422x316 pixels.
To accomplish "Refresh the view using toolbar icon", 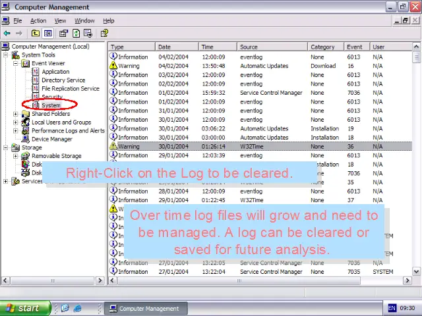I will click(76, 34).
